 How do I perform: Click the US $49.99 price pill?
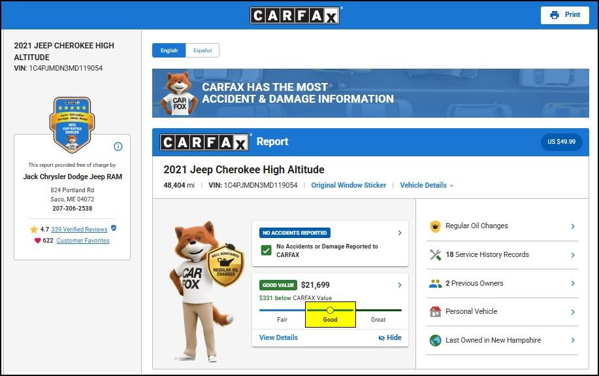coord(561,142)
